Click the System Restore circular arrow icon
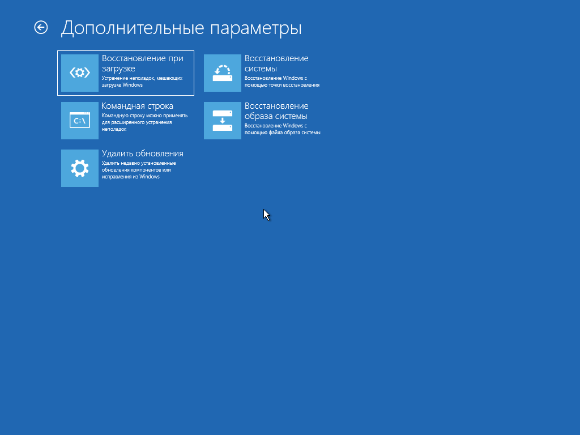The image size is (580, 435). 222,72
